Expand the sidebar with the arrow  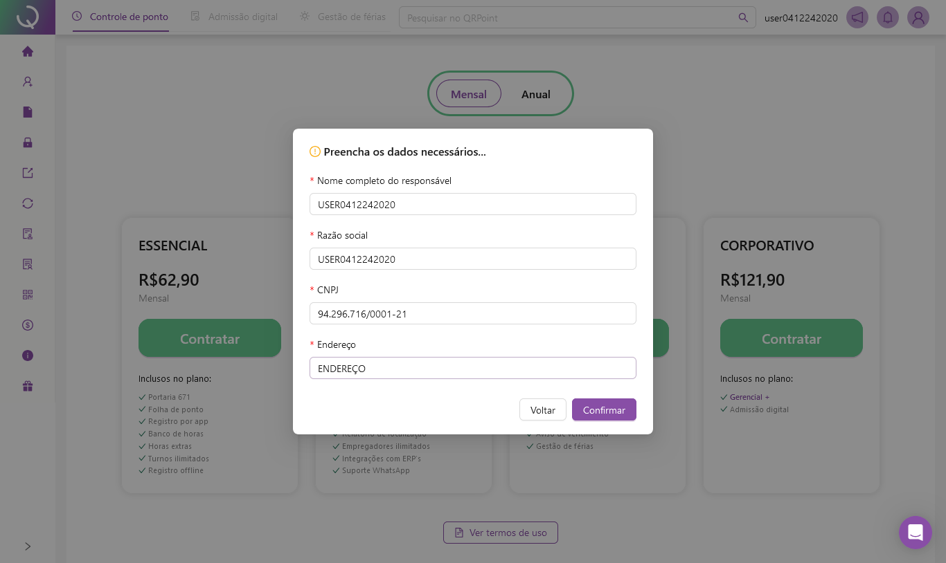[x=28, y=546]
